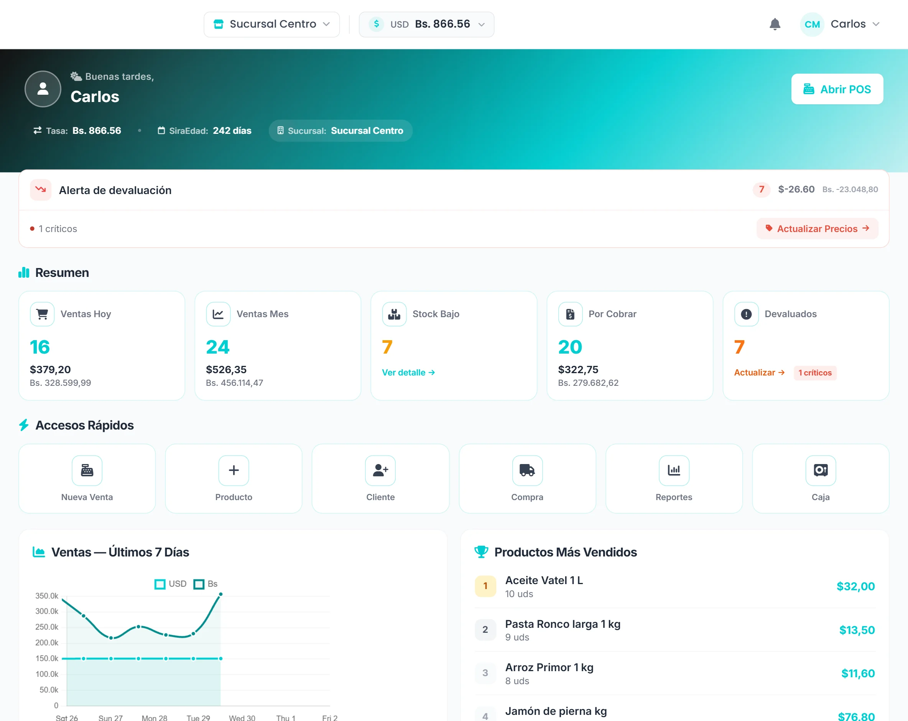The width and height of the screenshot is (908, 721).
Task: Click the area chart icon beside Ventas title
Action: pyautogui.click(x=39, y=552)
